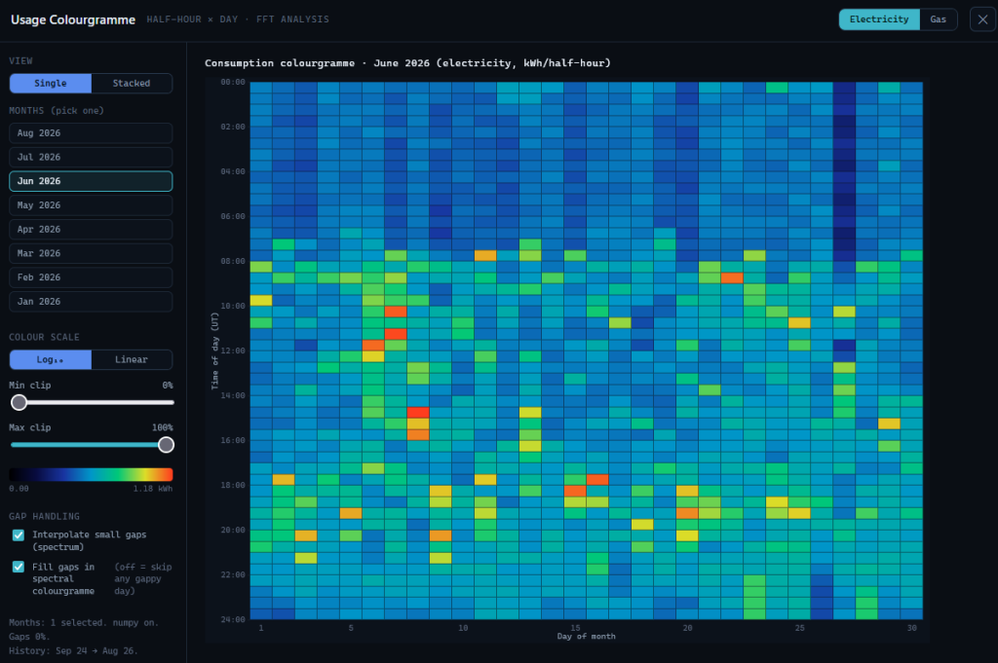Click the currently selected Jun 2026 entry
The image size is (998, 663).
pos(91,181)
